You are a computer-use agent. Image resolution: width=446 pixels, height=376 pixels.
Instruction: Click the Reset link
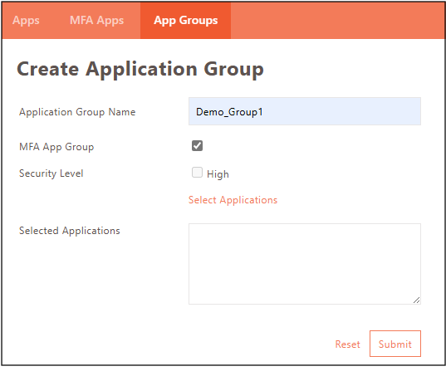pos(348,344)
